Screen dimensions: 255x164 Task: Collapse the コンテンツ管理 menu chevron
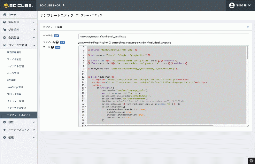[x=34, y=45]
